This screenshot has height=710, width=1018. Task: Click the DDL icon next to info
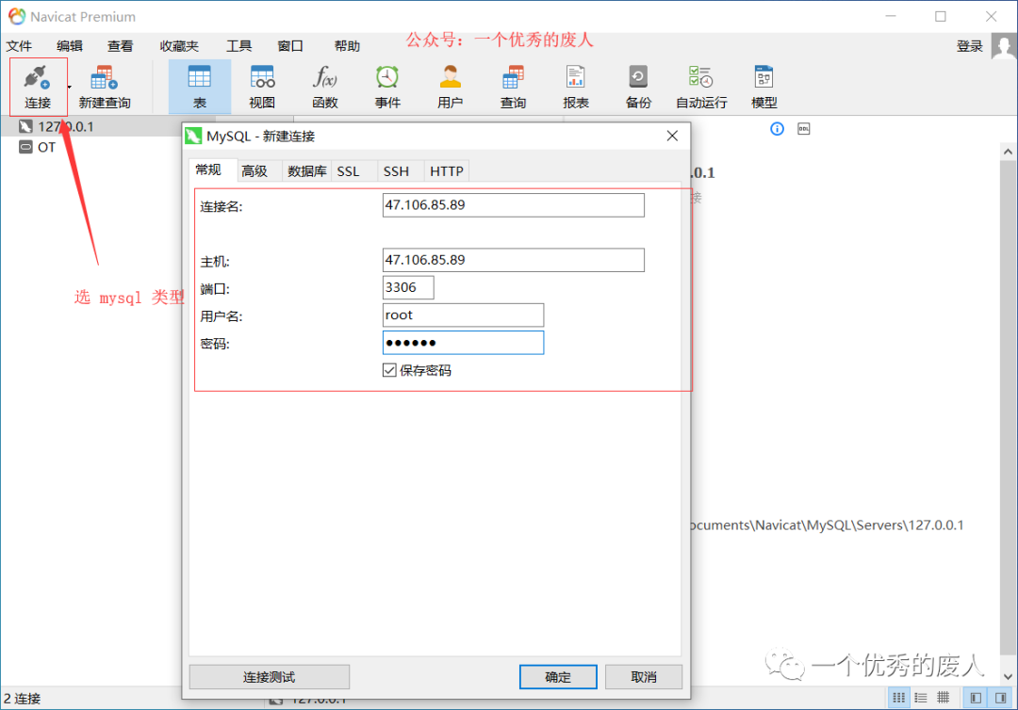click(x=804, y=128)
